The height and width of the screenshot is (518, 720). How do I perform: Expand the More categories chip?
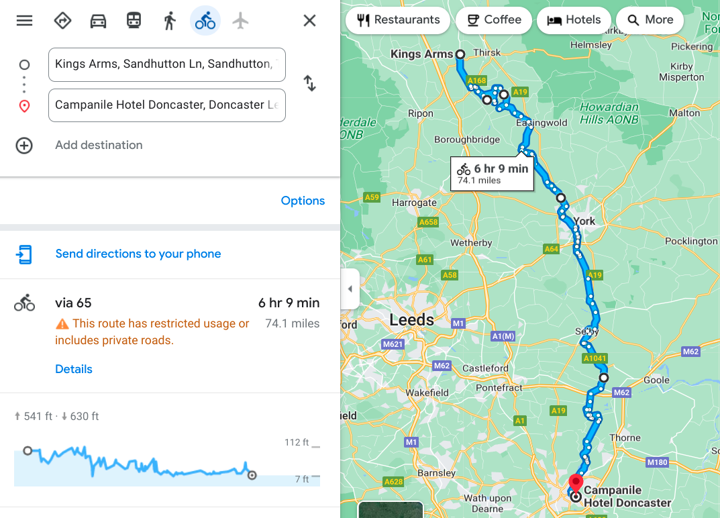tap(650, 20)
